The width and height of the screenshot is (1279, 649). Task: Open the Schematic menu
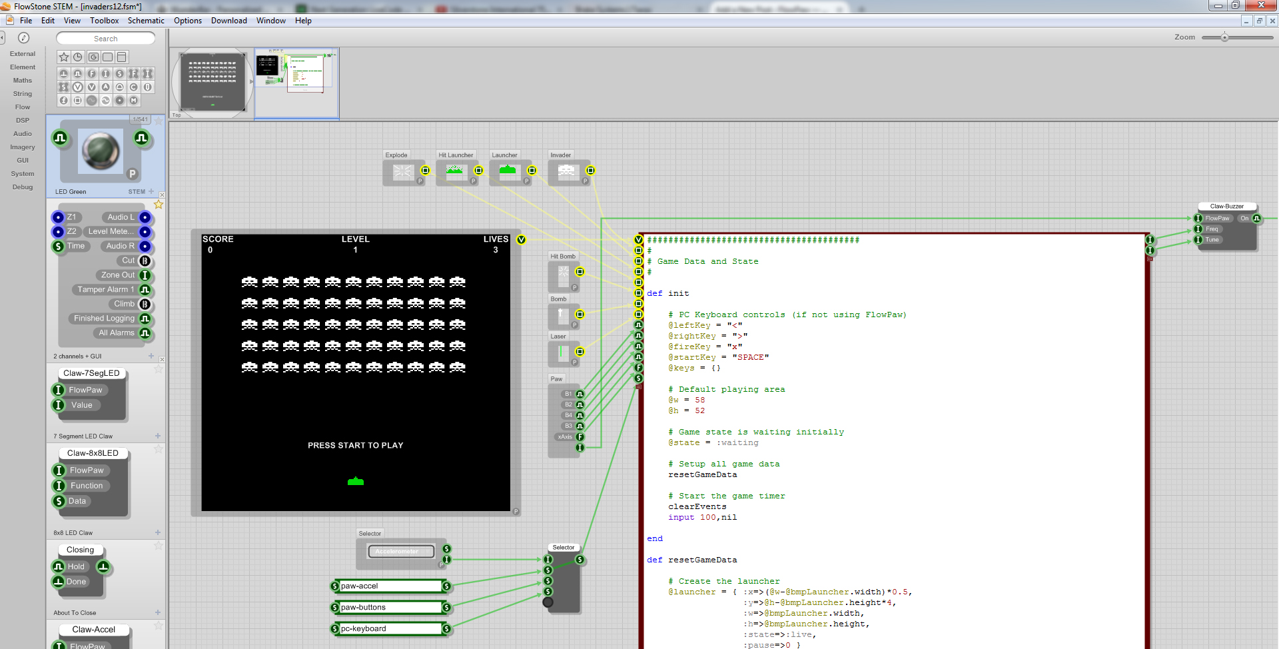(x=146, y=21)
